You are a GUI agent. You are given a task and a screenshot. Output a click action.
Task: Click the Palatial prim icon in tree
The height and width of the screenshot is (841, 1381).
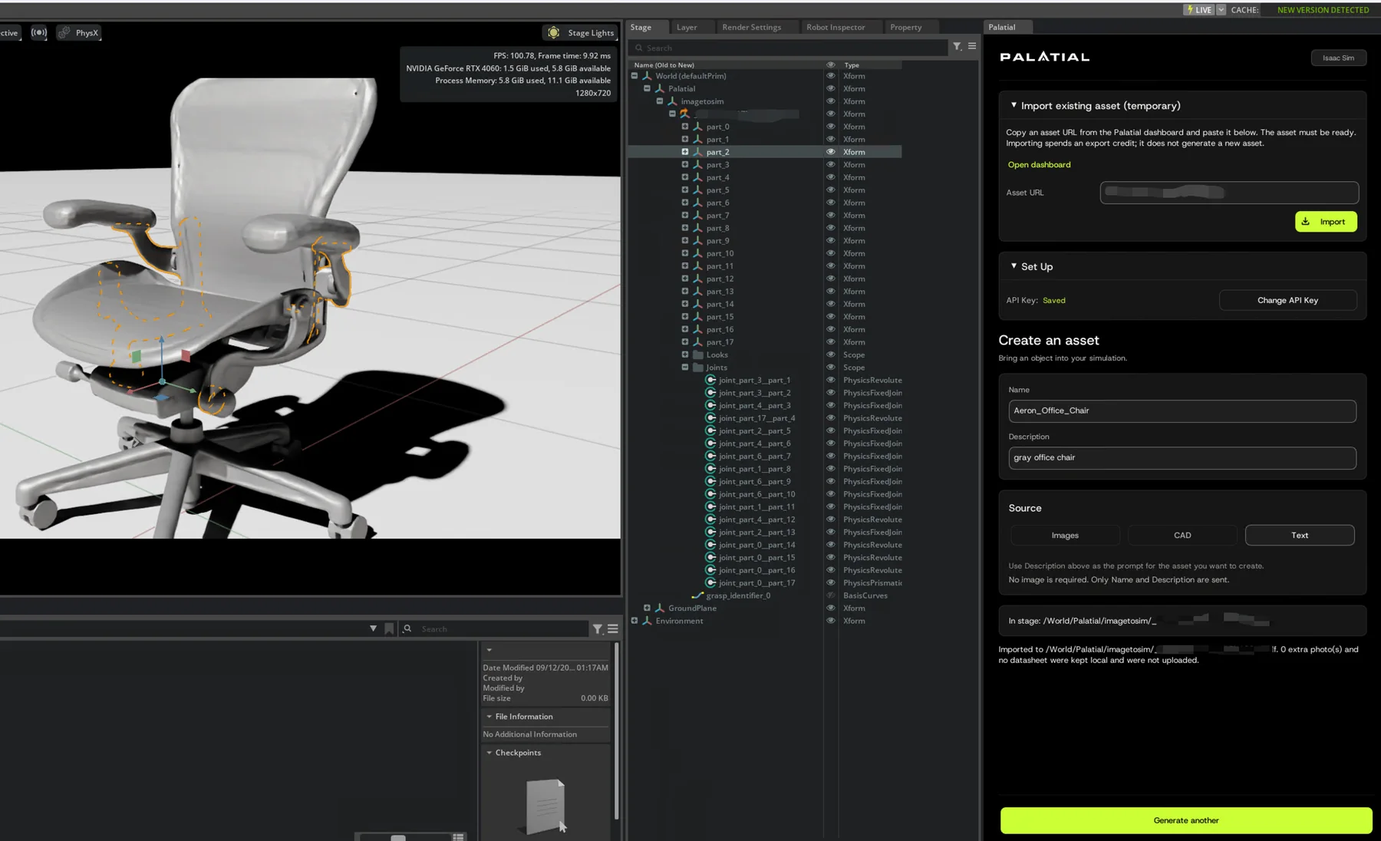click(x=660, y=89)
